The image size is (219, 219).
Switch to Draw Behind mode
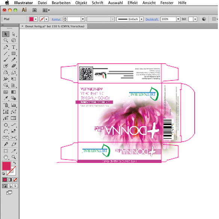[10, 186]
